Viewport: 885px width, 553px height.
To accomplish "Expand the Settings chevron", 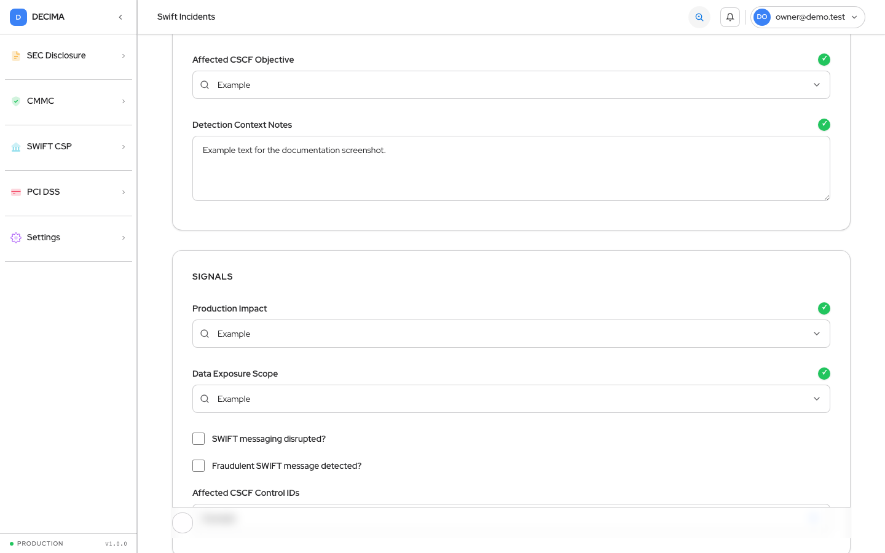I will tap(124, 238).
